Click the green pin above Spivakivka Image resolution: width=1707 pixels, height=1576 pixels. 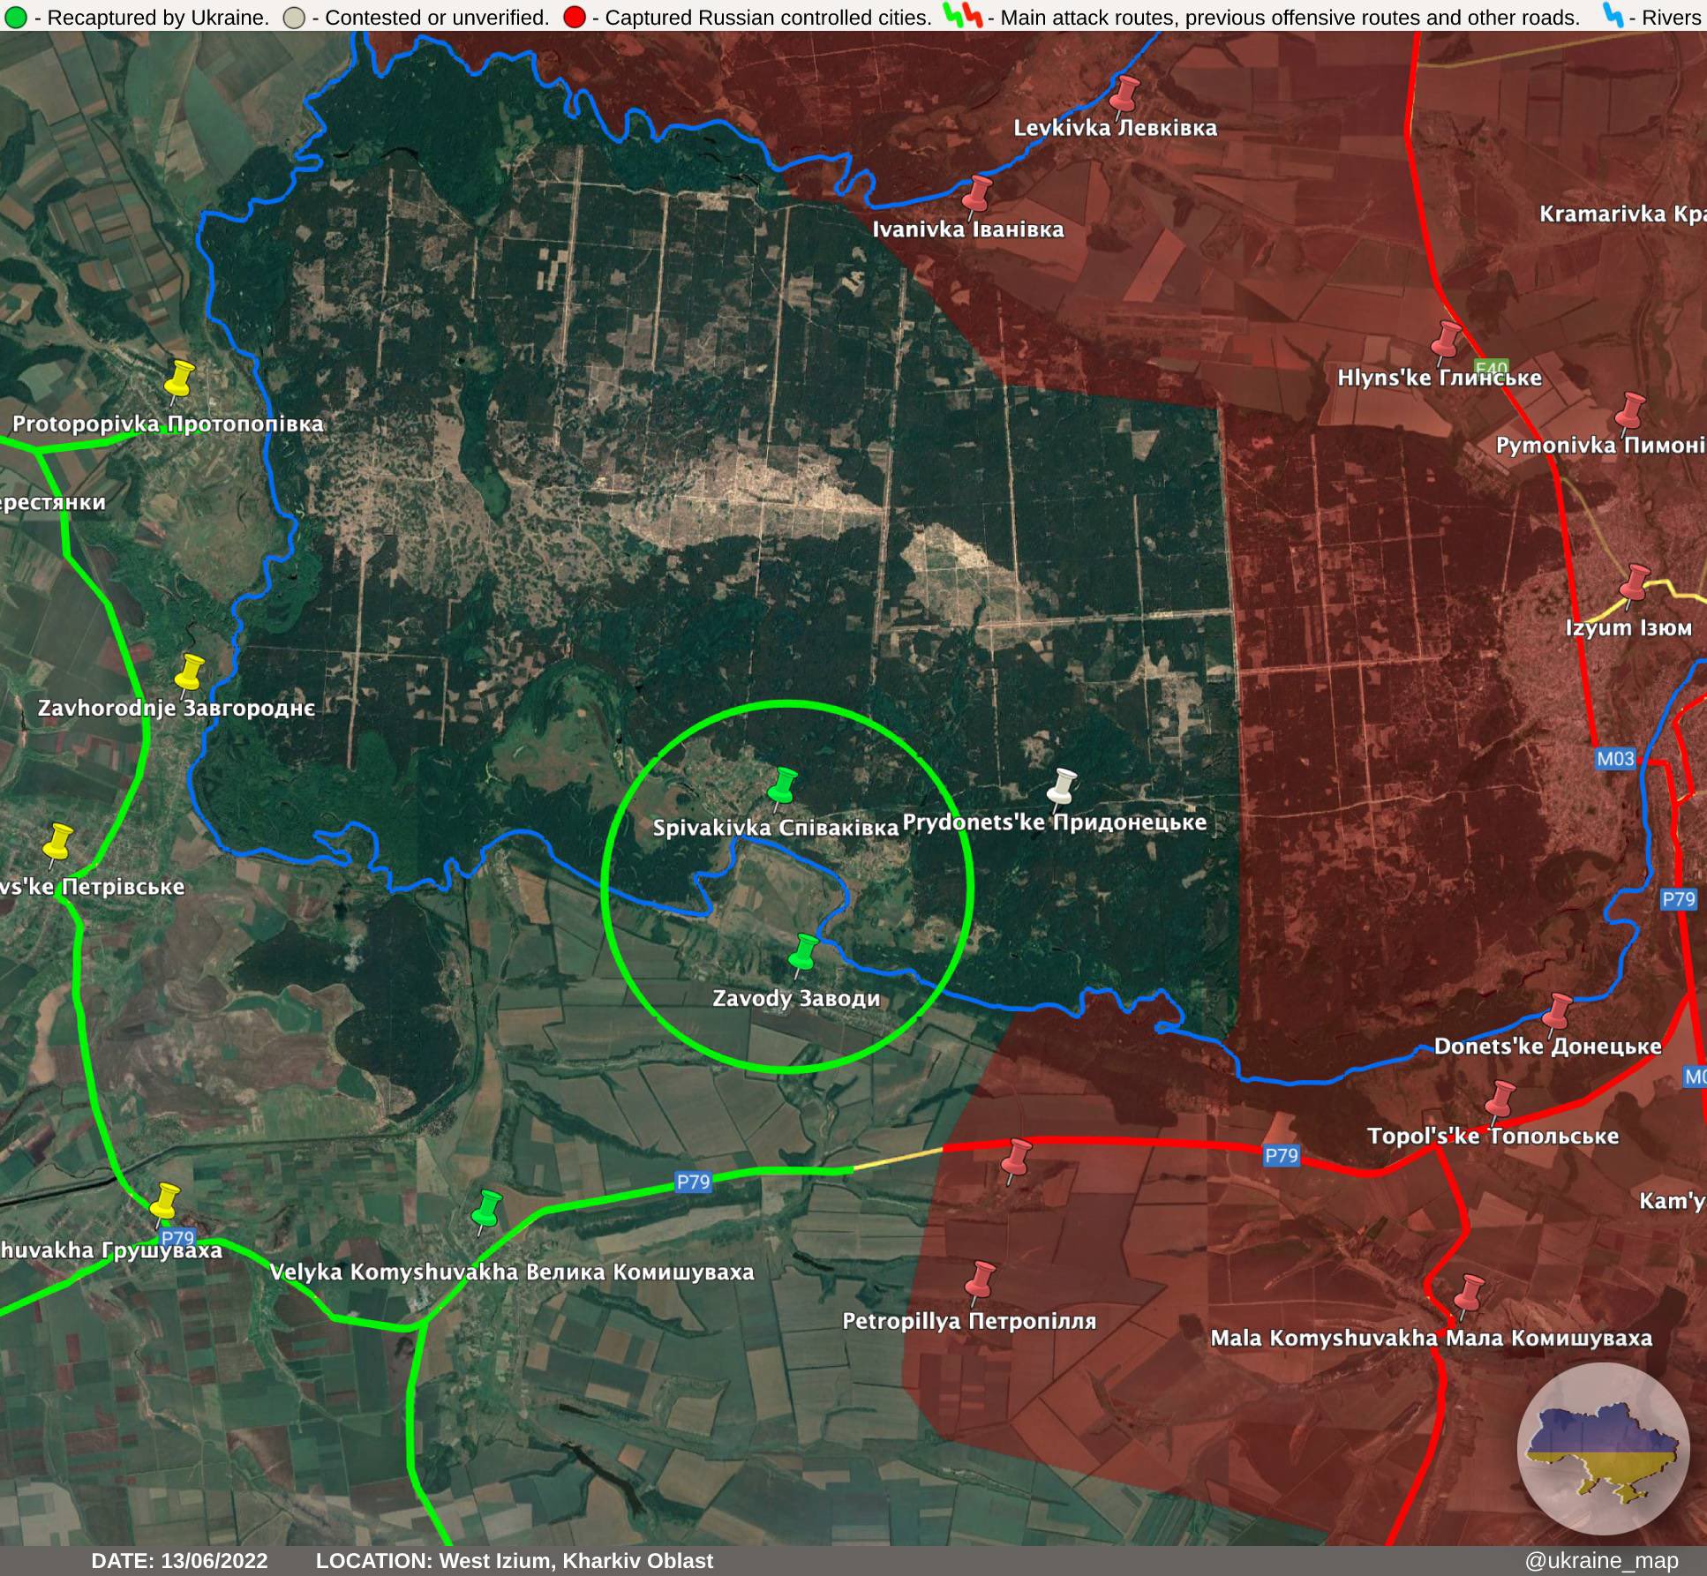782,784
